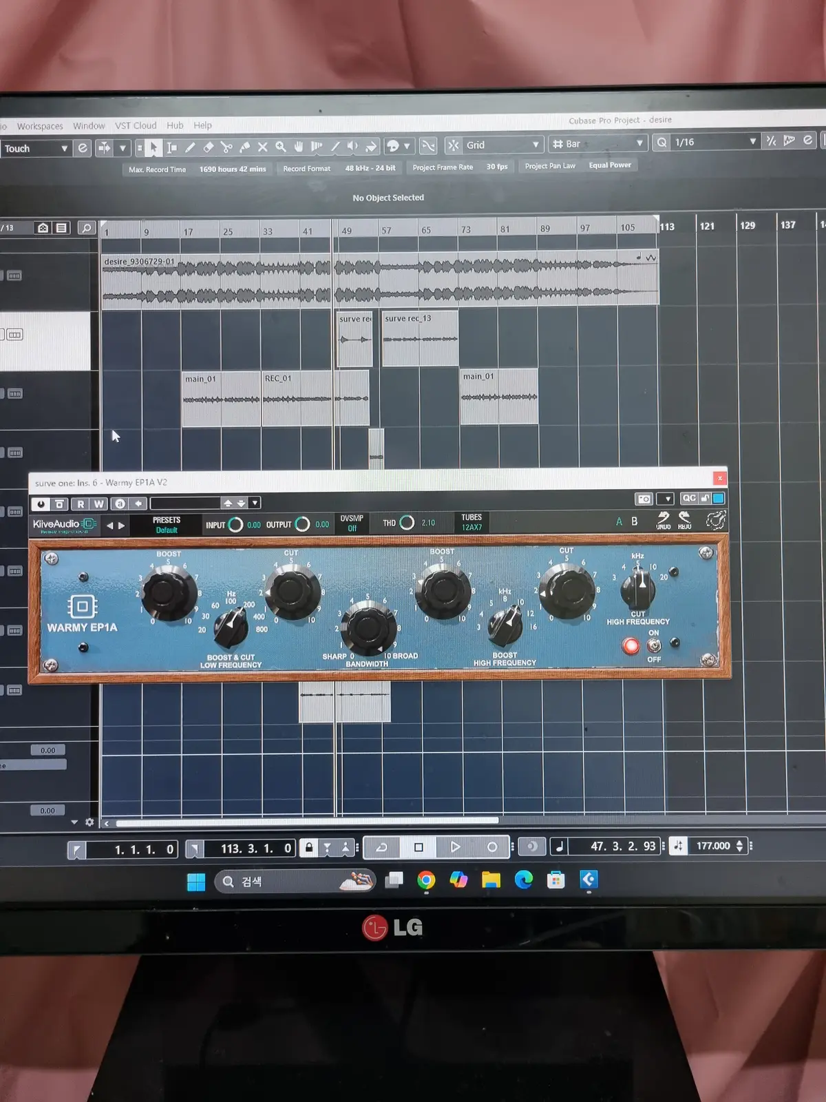Click the OUTPUT gain knob
This screenshot has height=1102, width=826.
[x=302, y=524]
